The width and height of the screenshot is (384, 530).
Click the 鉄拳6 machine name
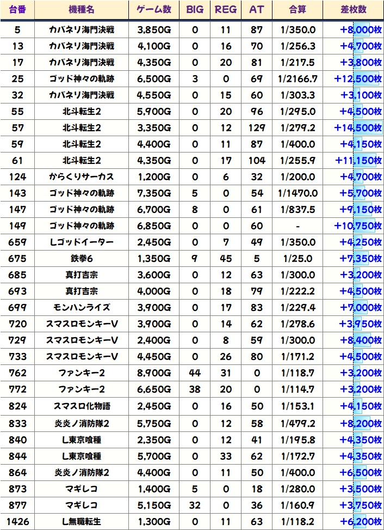click(82, 259)
